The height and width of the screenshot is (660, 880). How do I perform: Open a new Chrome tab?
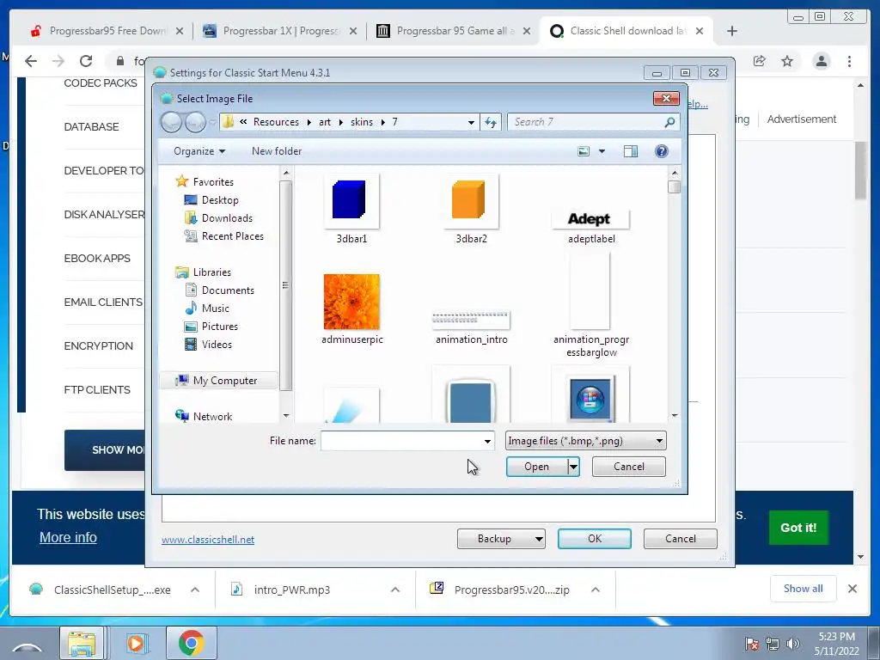pos(732,31)
